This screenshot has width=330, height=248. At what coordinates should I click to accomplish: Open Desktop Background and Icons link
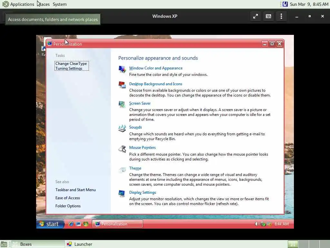(x=156, y=84)
